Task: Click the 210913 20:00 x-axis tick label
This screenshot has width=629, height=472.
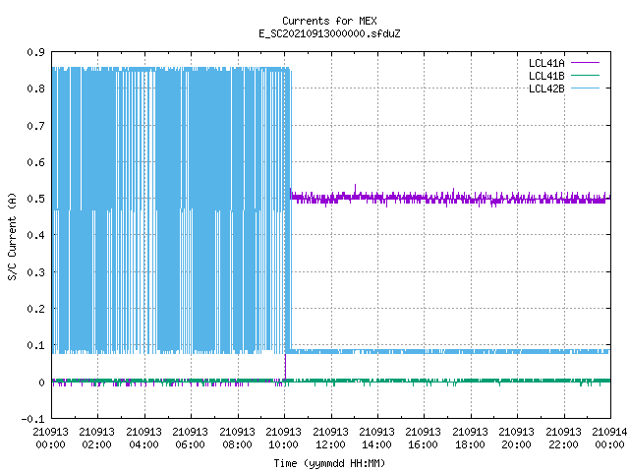Action: tap(516, 439)
